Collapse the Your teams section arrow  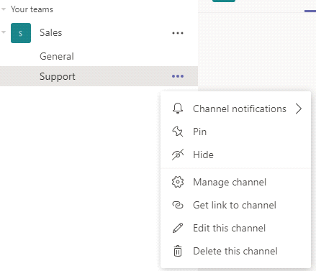(x=4, y=9)
